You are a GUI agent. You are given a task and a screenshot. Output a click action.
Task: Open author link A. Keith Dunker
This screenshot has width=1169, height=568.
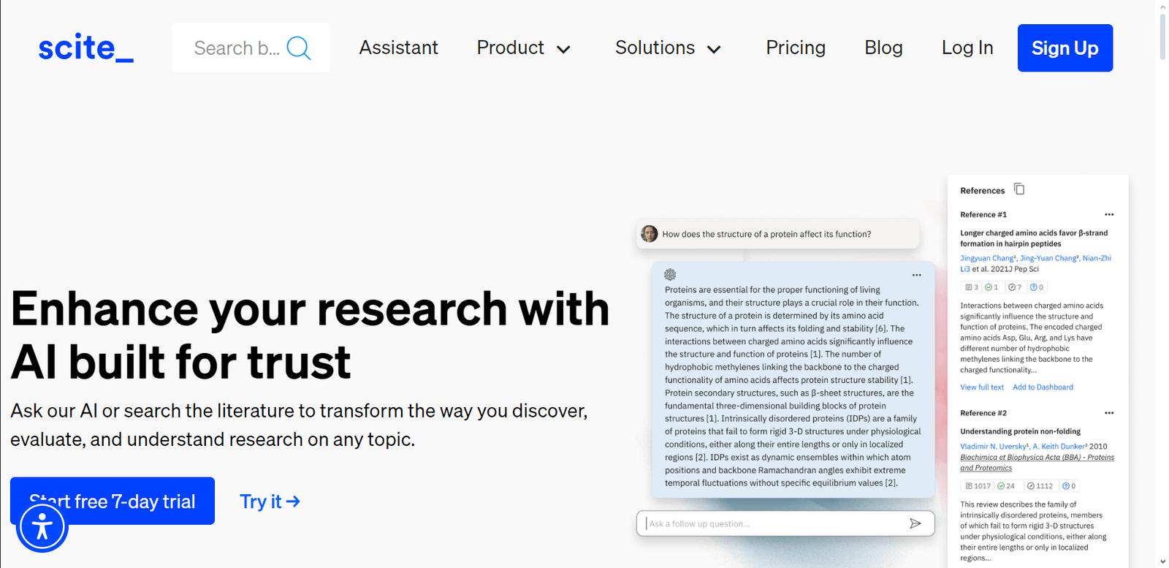pos(1059,447)
